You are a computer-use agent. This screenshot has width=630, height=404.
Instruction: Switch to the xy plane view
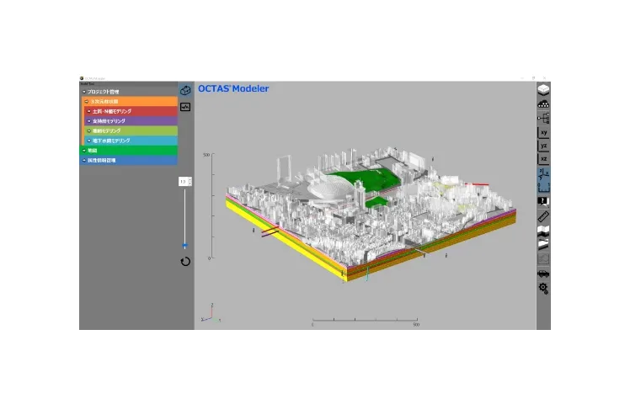tap(543, 132)
